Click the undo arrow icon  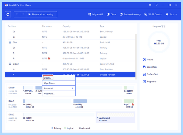click(17, 14)
